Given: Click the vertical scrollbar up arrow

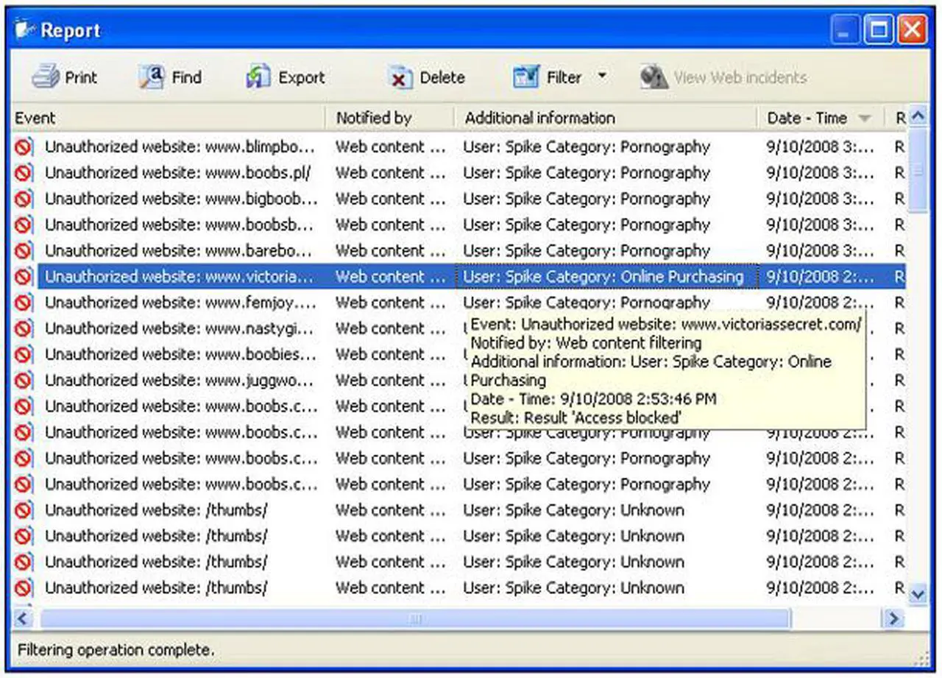Looking at the screenshot, I should [x=918, y=116].
